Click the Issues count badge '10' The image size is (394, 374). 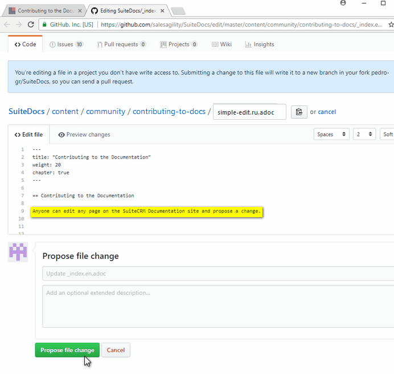(x=79, y=44)
